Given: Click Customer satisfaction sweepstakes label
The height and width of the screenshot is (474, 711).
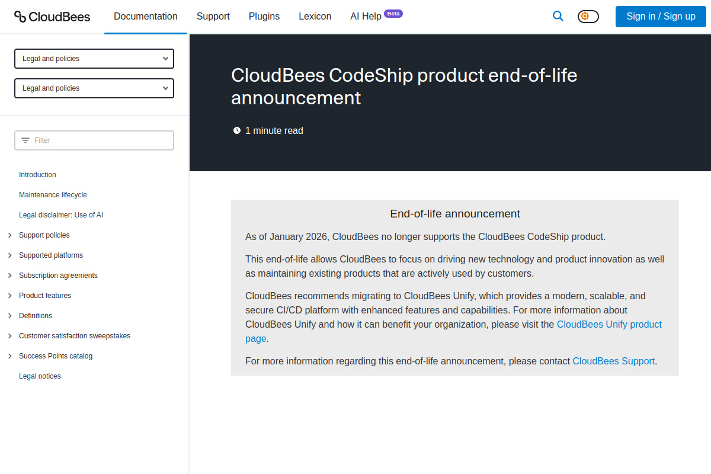Looking at the screenshot, I should (x=75, y=336).
